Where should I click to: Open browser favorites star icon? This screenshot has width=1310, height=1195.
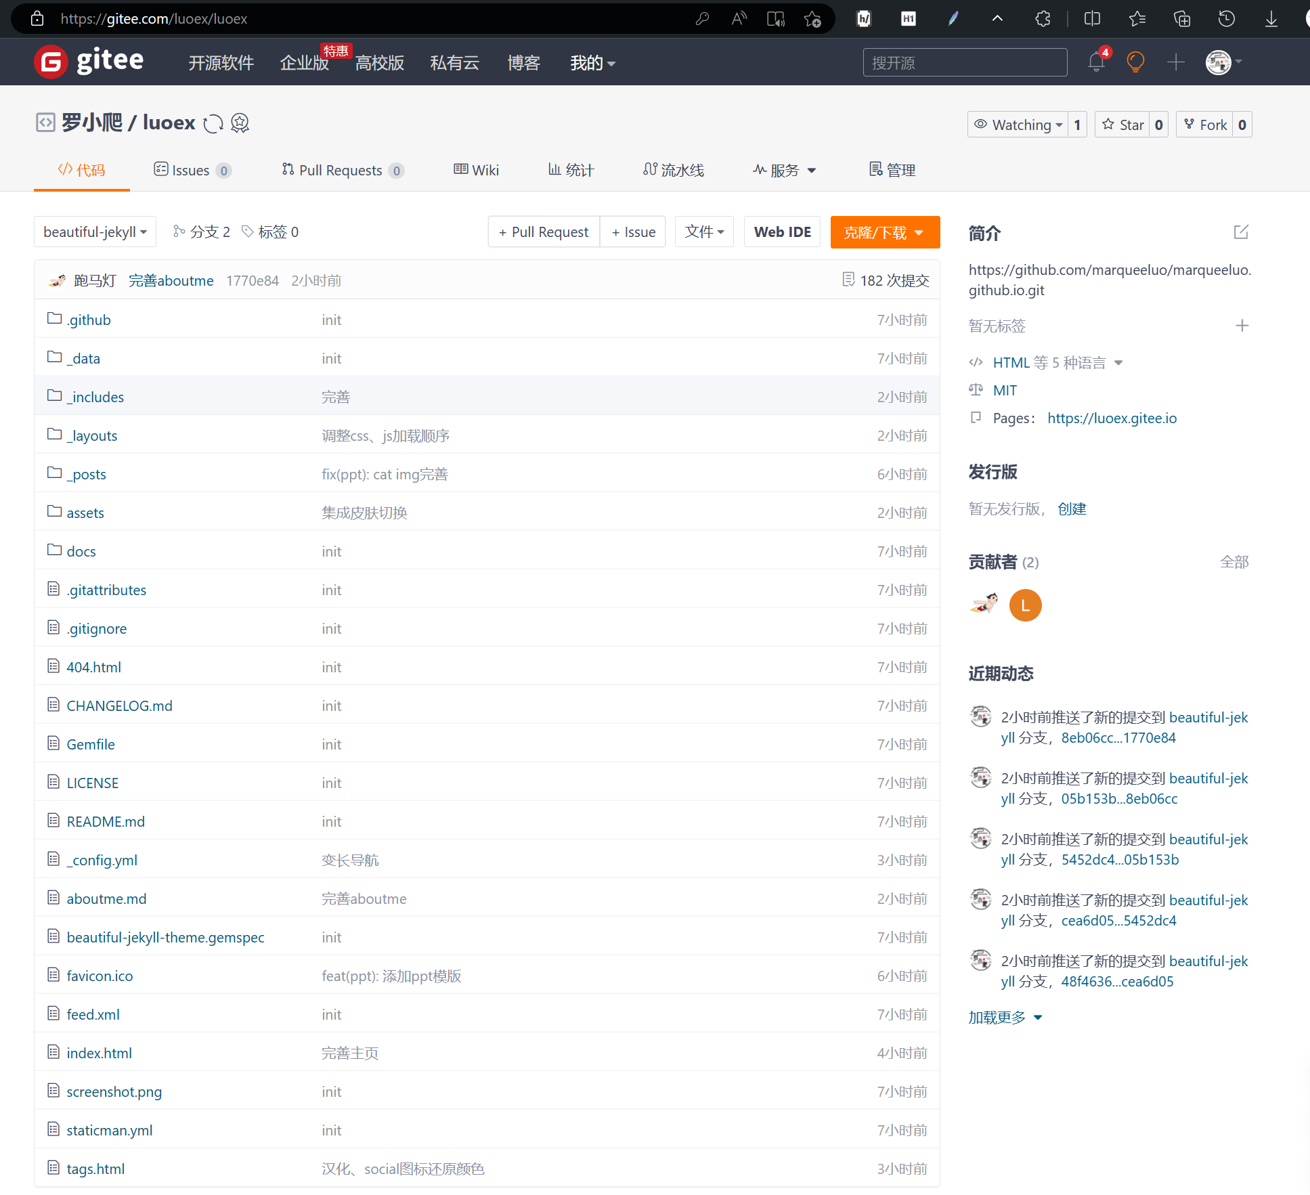[1137, 19]
